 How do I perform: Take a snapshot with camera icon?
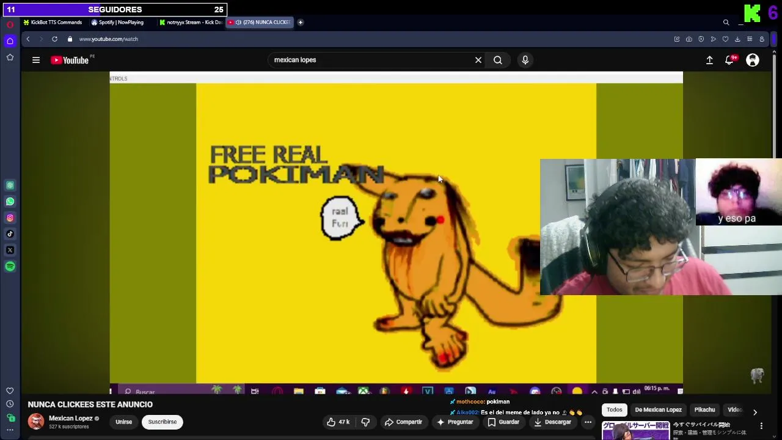click(689, 39)
